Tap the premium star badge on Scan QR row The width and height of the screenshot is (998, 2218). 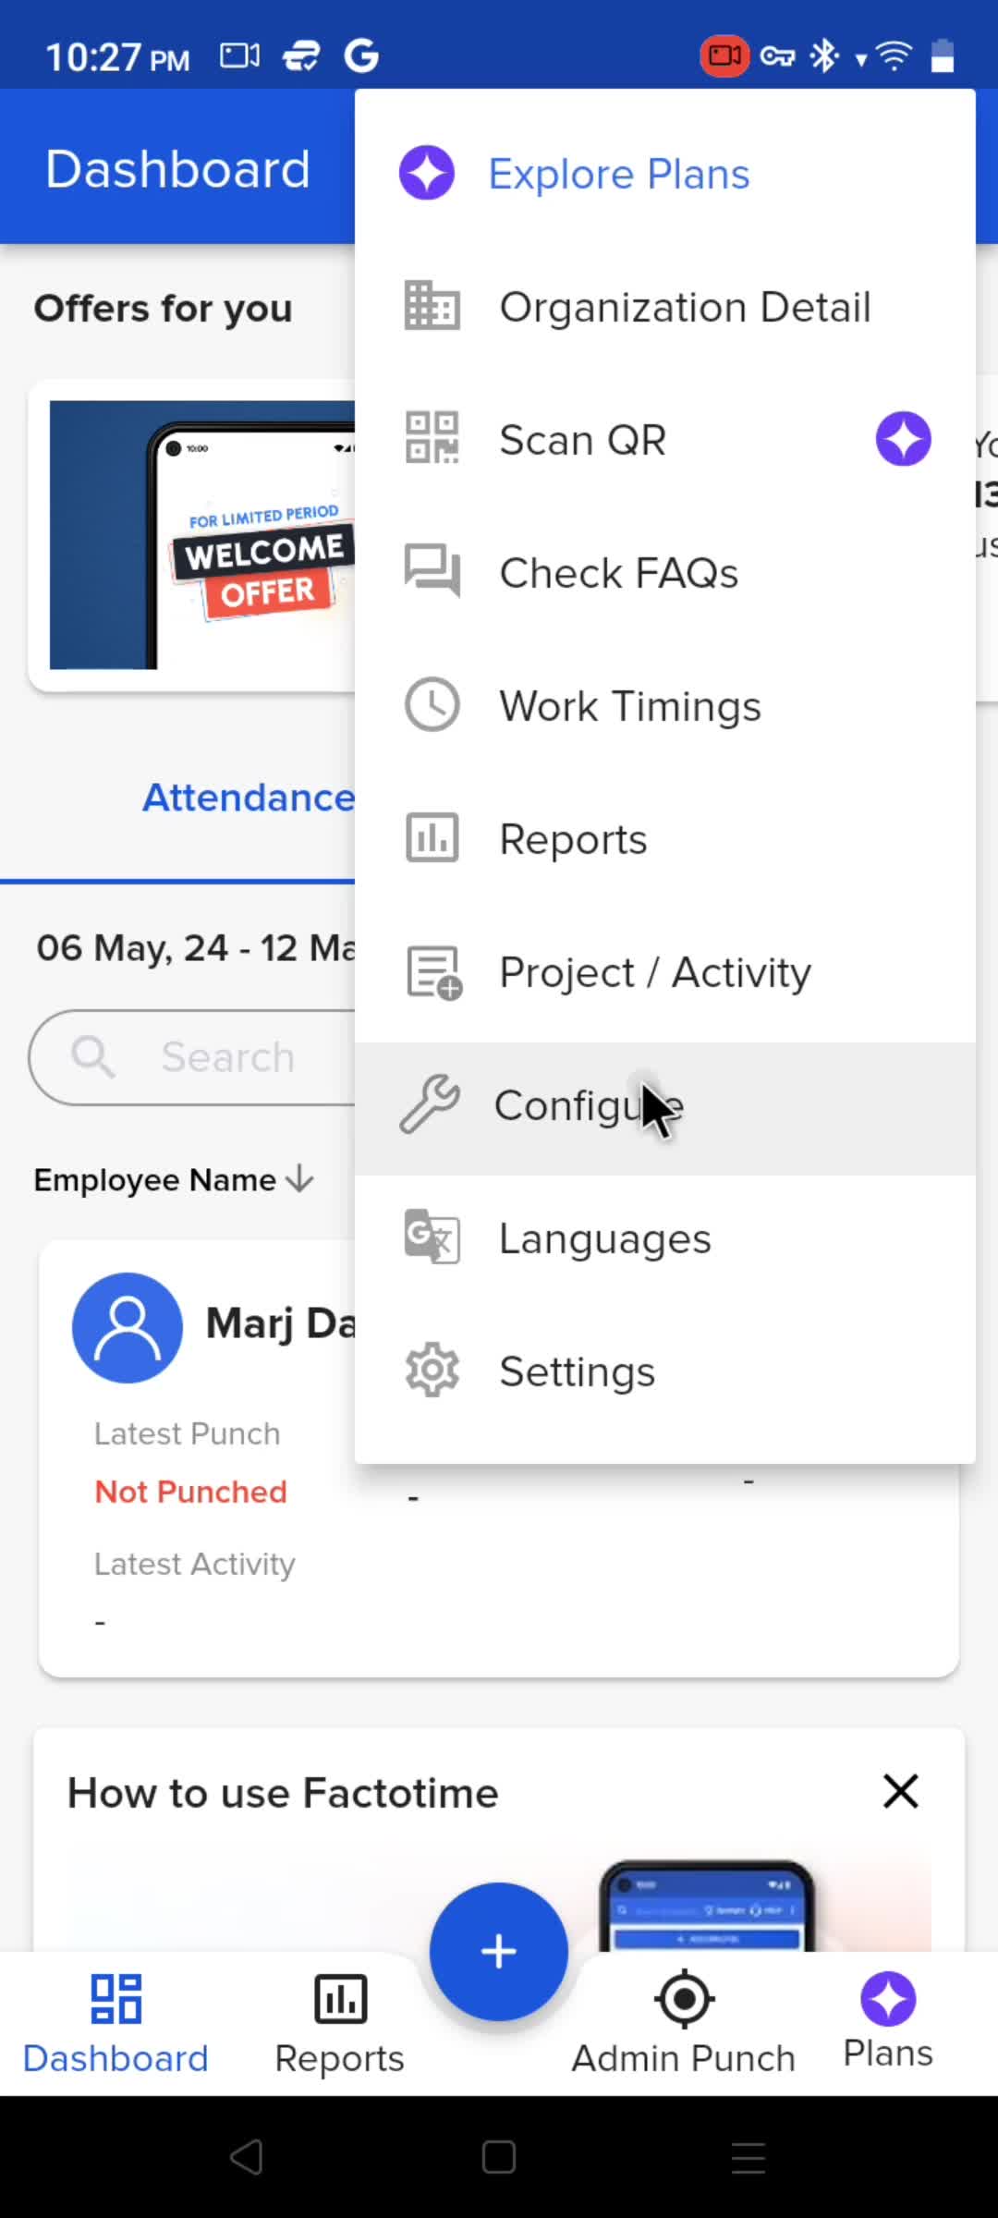click(x=903, y=439)
